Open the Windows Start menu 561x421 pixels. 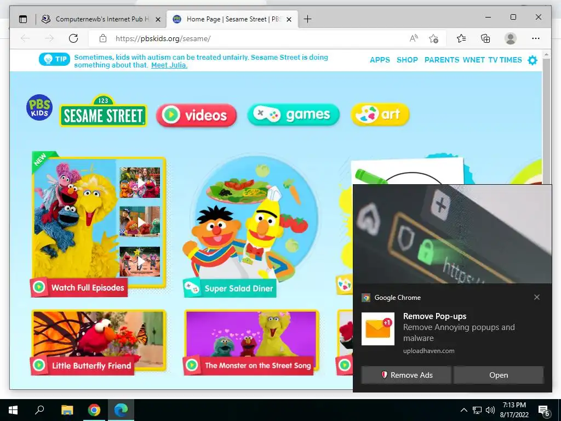[13, 410]
